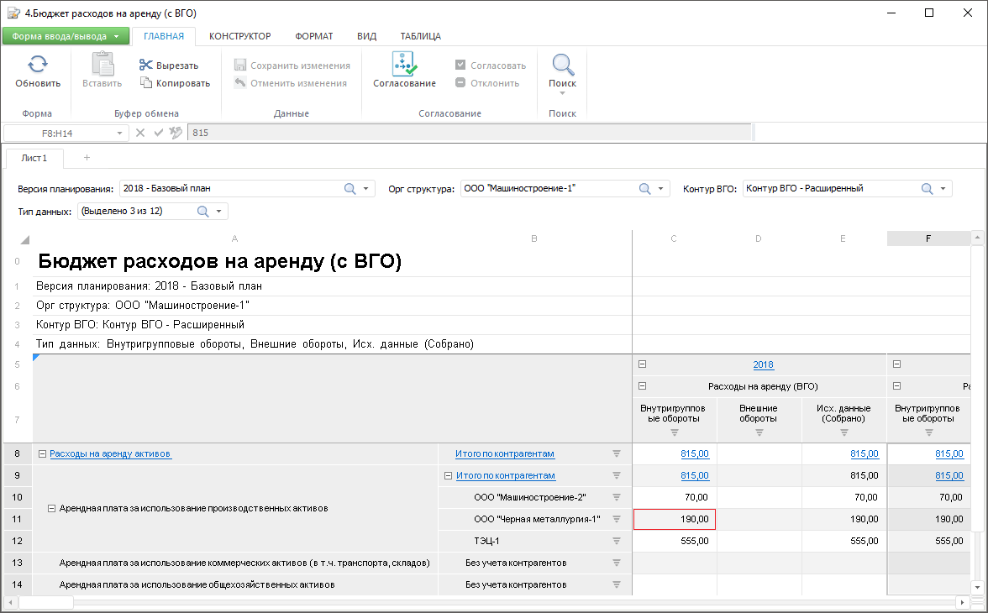Open the Согласование workflow icon
This screenshot has width=988, height=613.
click(x=404, y=64)
